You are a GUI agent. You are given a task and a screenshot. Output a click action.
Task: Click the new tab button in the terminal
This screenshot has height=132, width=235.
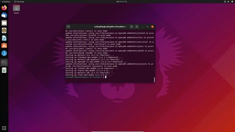pyautogui.click(x=68, y=27)
